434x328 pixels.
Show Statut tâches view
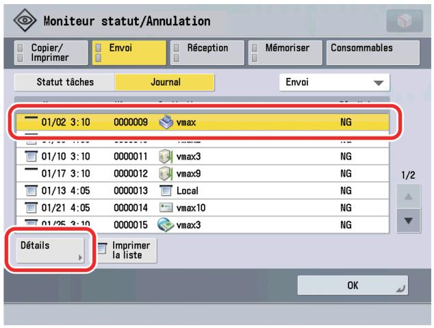pyautogui.click(x=65, y=82)
